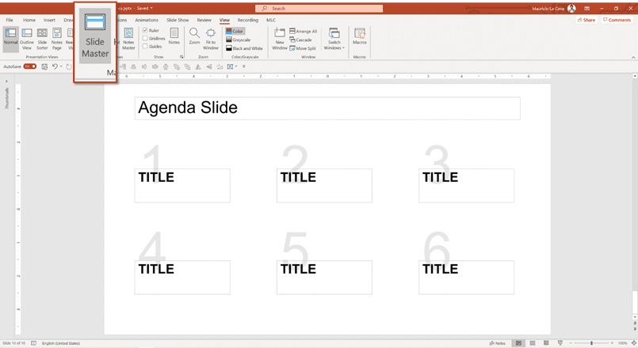Open the Zoom dialog from ribbon
The image size is (638, 348).
click(194, 36)
